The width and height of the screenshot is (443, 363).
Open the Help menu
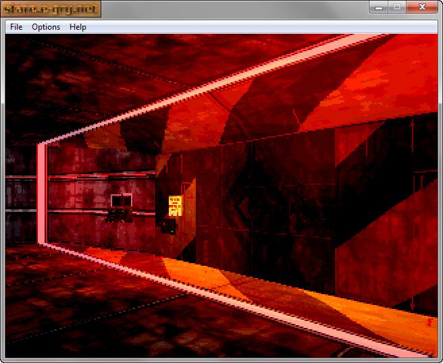tap(78, 27)
